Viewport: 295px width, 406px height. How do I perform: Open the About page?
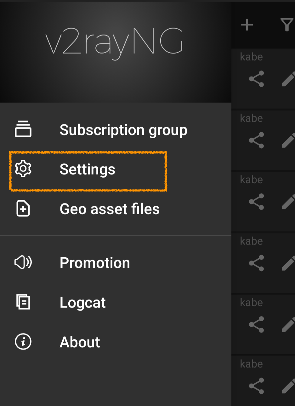coord(116,342)
